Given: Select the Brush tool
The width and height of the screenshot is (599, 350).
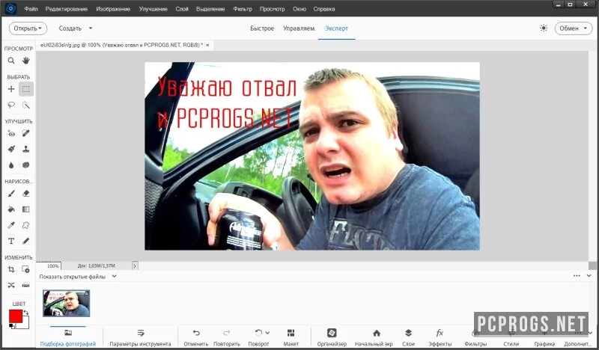Looking at the screenshot, I should 11,194.
